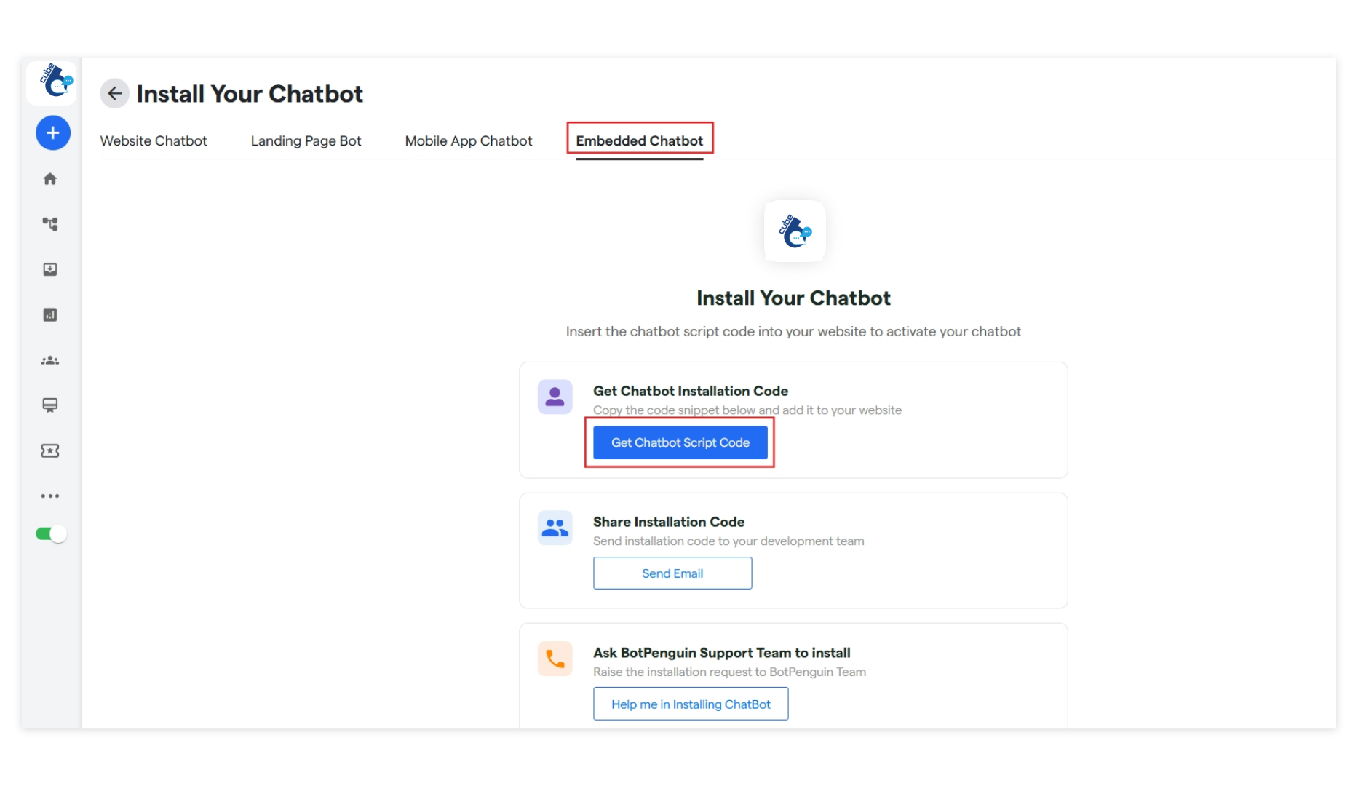Click the CubeBot logo at top left

tap(51, 82)
